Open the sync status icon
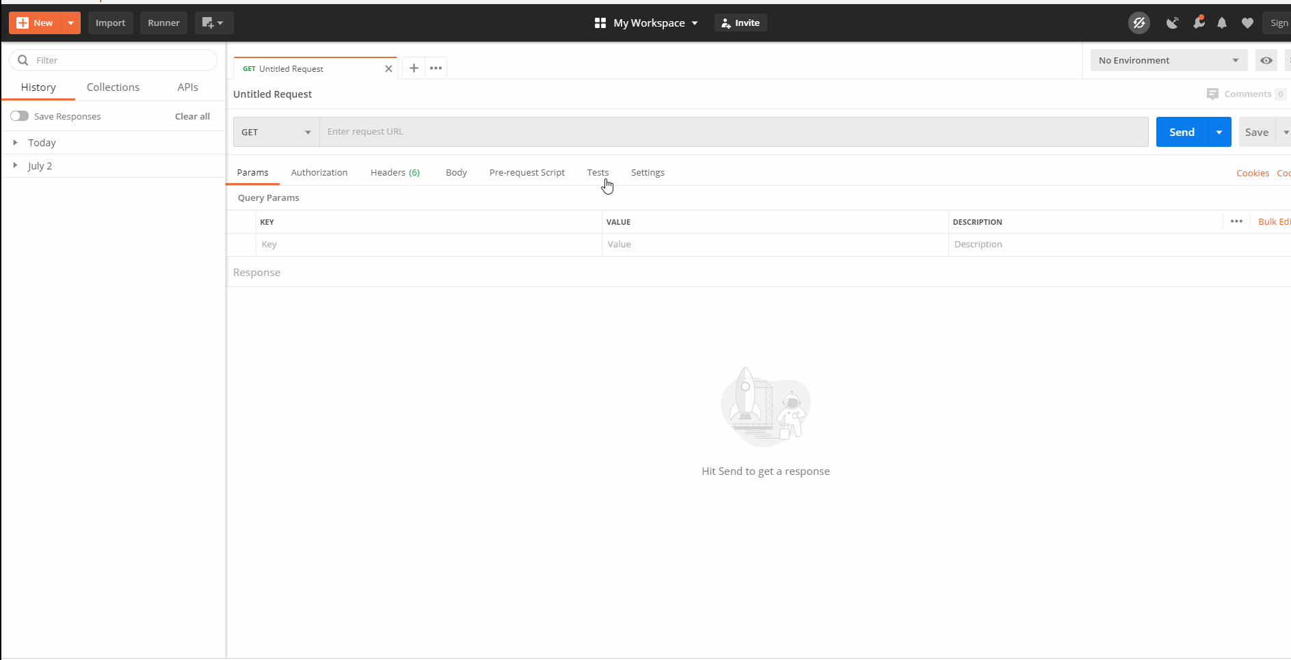 pyautogui.click(x=1139, y=23)
